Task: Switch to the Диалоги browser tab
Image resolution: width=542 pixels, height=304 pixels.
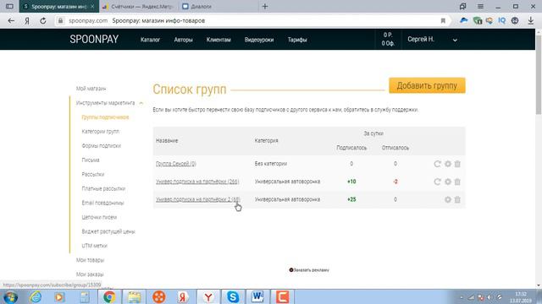Action: 201,7
